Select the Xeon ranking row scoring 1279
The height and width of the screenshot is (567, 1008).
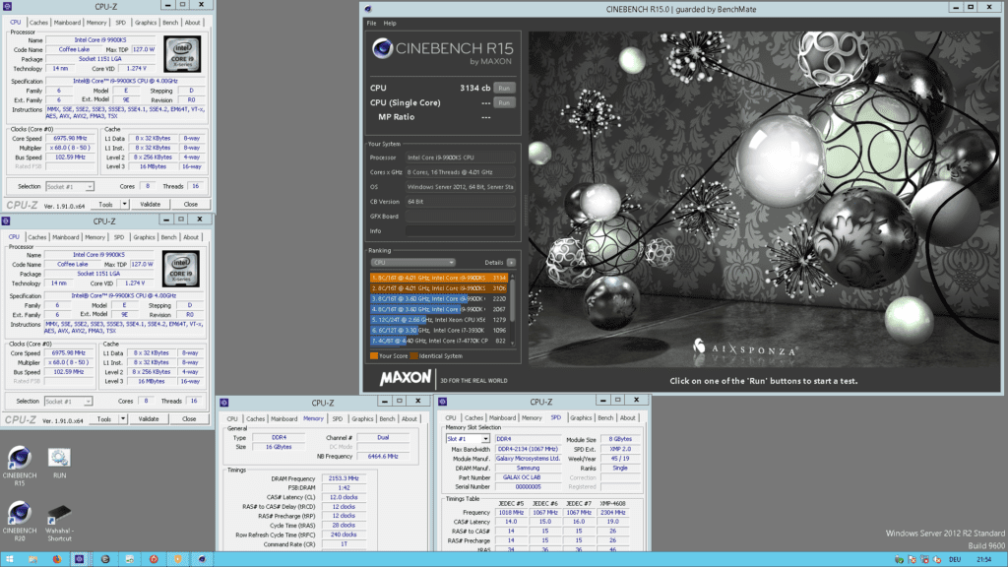click(439, 320)
